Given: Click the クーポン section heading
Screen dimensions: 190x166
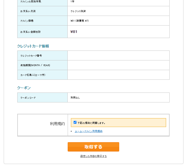Looking at the screenshot, I should click(x=24, y=88).
